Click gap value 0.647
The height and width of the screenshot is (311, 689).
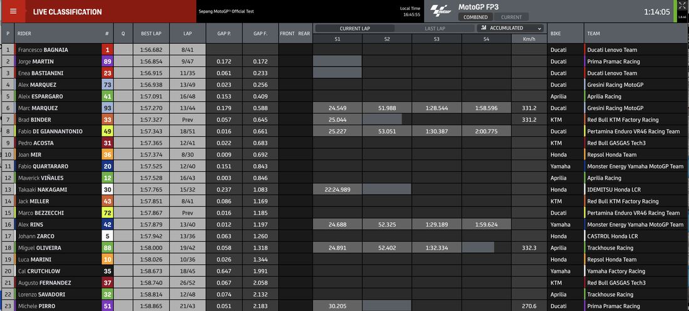[x=224, y=271]
